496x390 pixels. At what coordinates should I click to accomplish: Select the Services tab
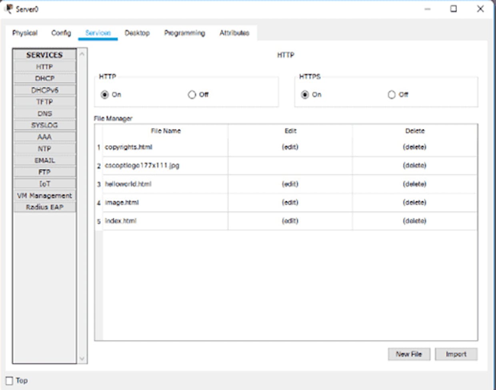98,33
